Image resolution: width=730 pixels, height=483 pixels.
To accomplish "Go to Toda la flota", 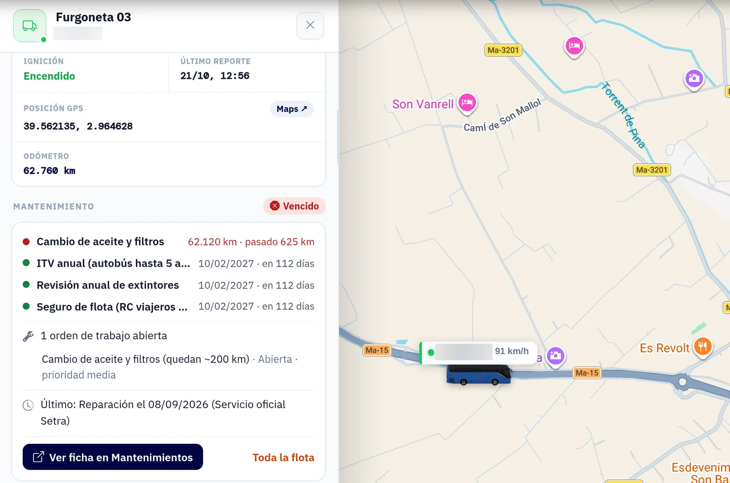I will point(283,457).
